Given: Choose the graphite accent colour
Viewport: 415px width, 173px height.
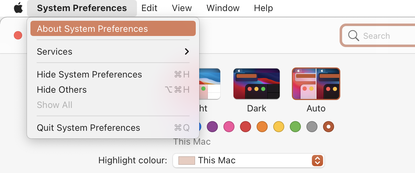Looking at the screenshot, I should pos(312,127).
